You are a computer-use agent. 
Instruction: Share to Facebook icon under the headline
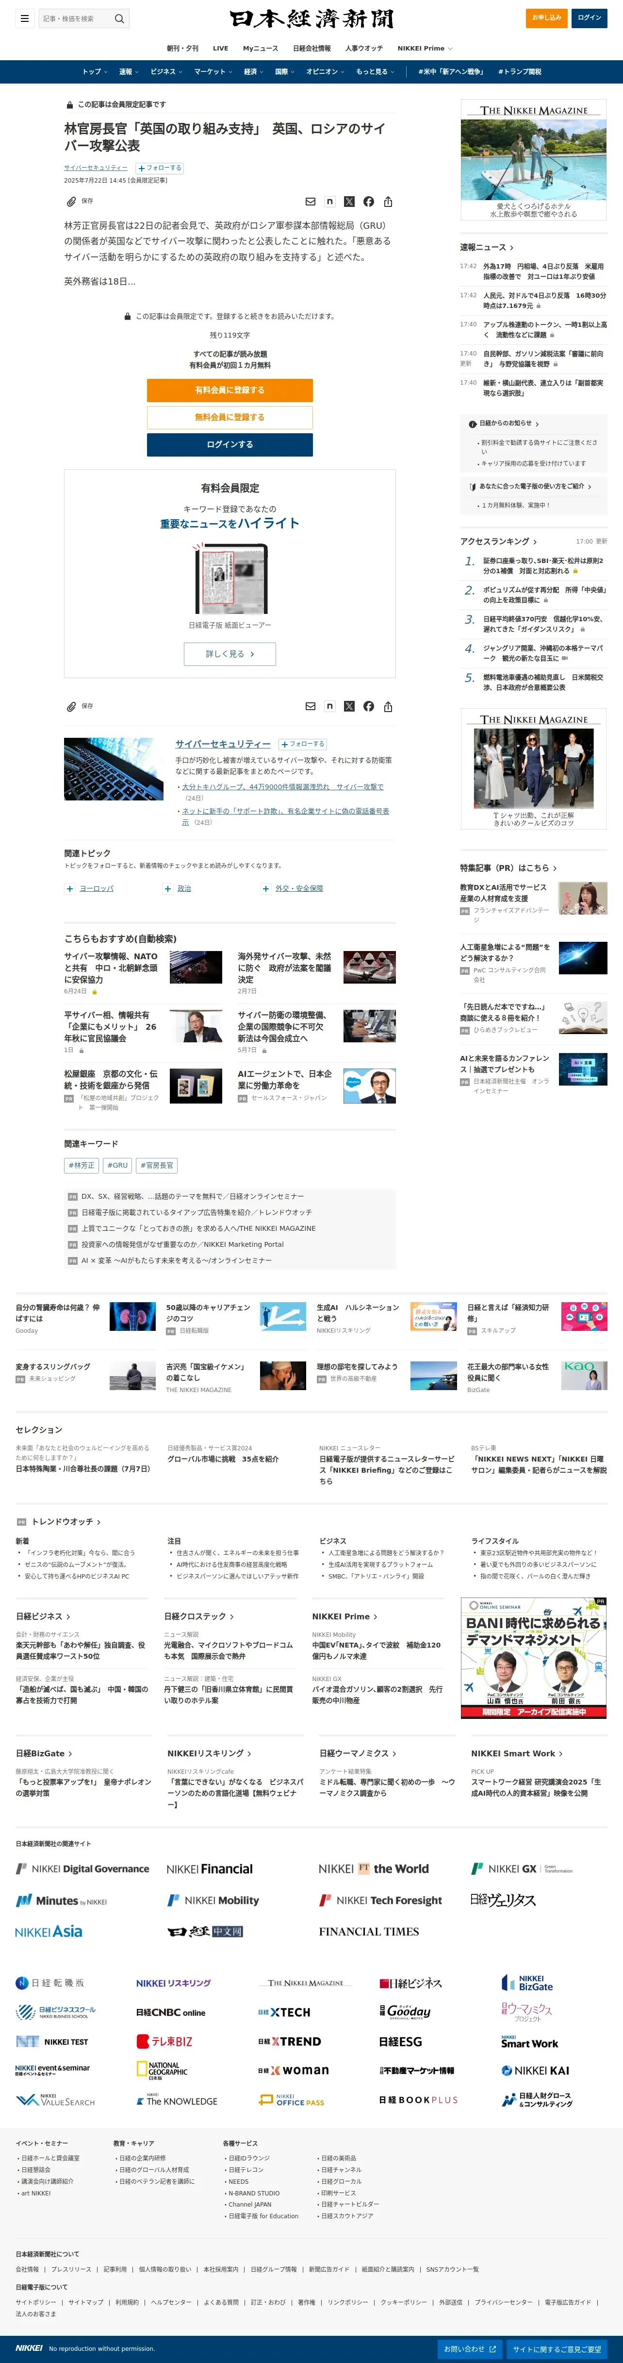(368, 202)
